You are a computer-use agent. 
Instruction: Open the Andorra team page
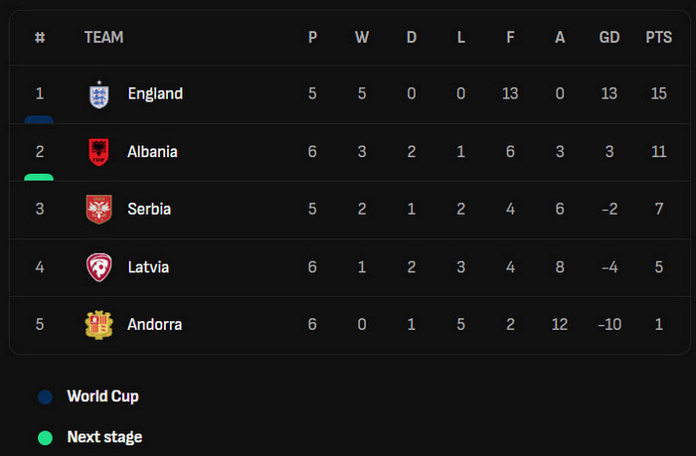(x=154, y=325)
